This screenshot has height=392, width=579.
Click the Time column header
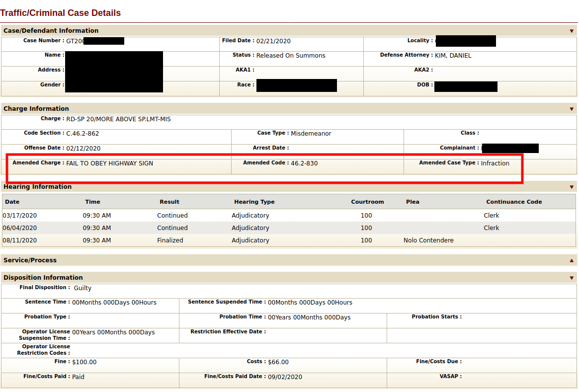(92, 202)
